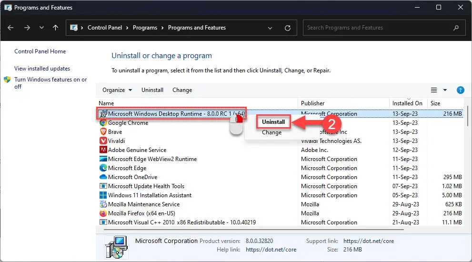This screenshot has height=262, width=472.
Task: Select the Microsoft Edge WebView2 Runtime icon
Action: point(103,159)
